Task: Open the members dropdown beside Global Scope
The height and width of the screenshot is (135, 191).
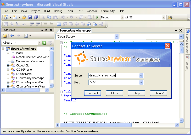Action: click(181, 37)
